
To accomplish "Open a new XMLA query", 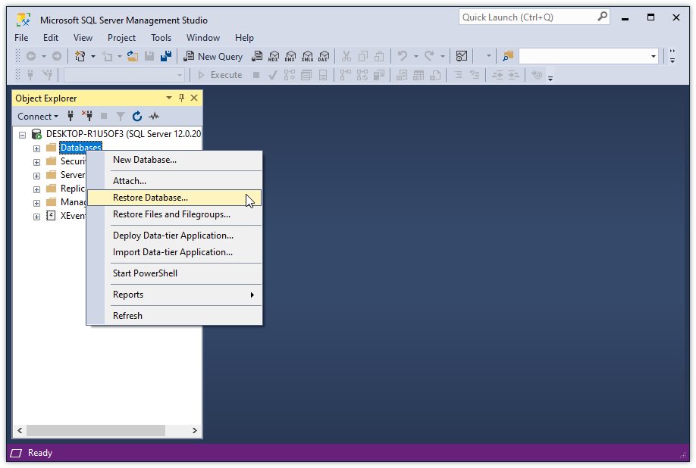I will pos(307,56).
